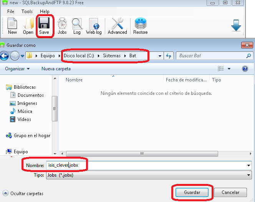Open the Organizar dropdown menu

click(x=18, y=69)
